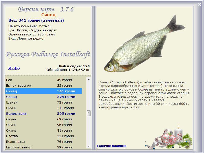
Task: Grab the fish list scrollbar thumb
Action: click(88, 113)
